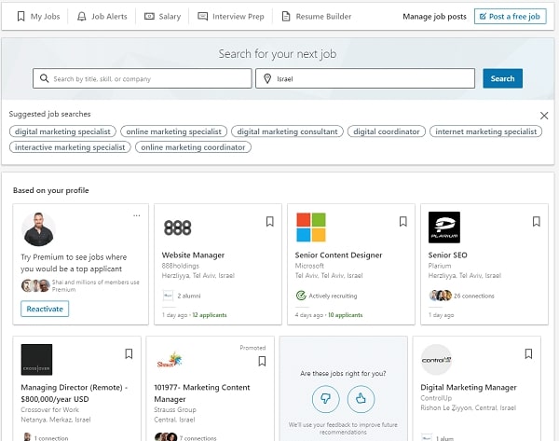
Task: Open the Interview Prep tab
Action: (x=231, y=17)
